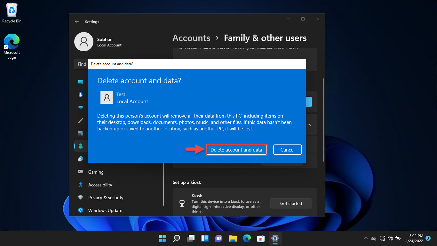Open the taskbar Search icon
Screen dimensions: 437x246
tap(177, 238)
